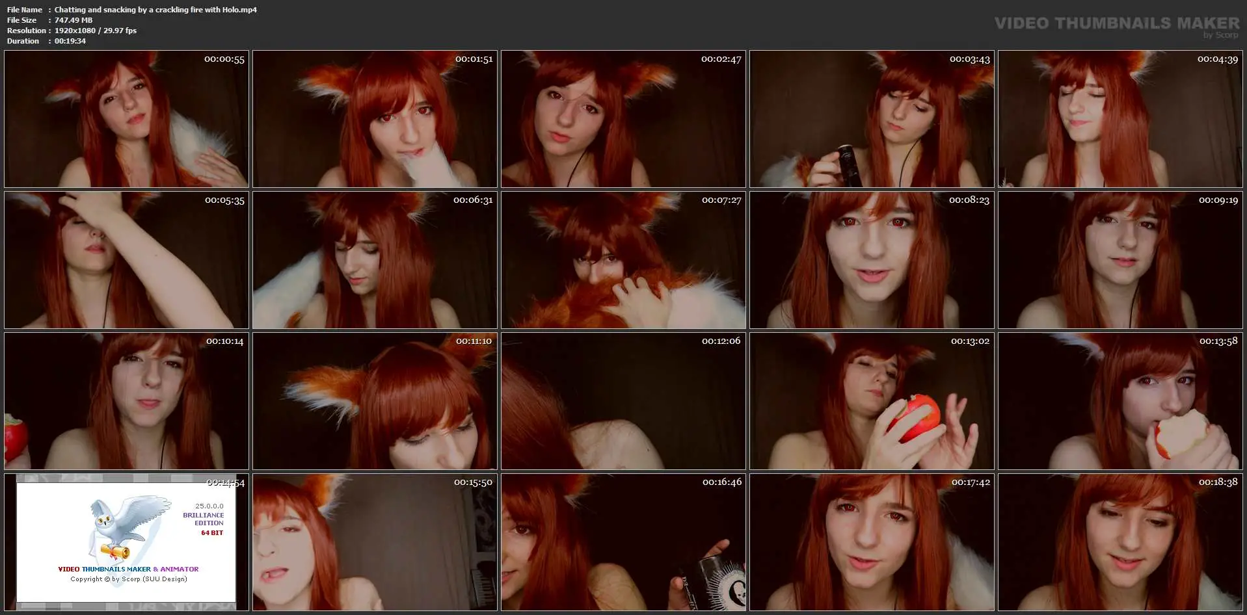
Task: Click the Duration value 00:19:34
Action: pyautogui.click(x=70, y=41)
